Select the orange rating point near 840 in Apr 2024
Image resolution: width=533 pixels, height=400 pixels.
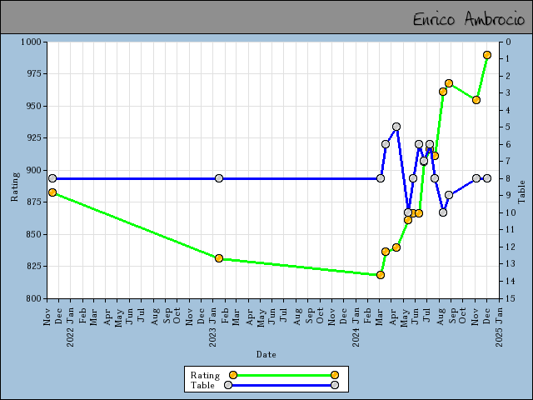click(396, 247)
